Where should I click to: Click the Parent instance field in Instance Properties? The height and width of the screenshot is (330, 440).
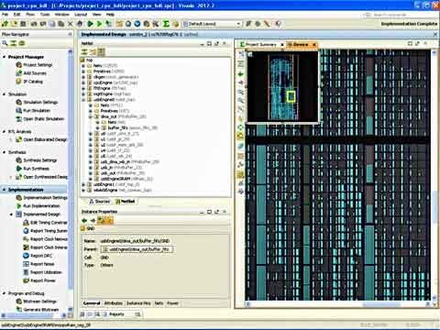click(x=137, y=249)
